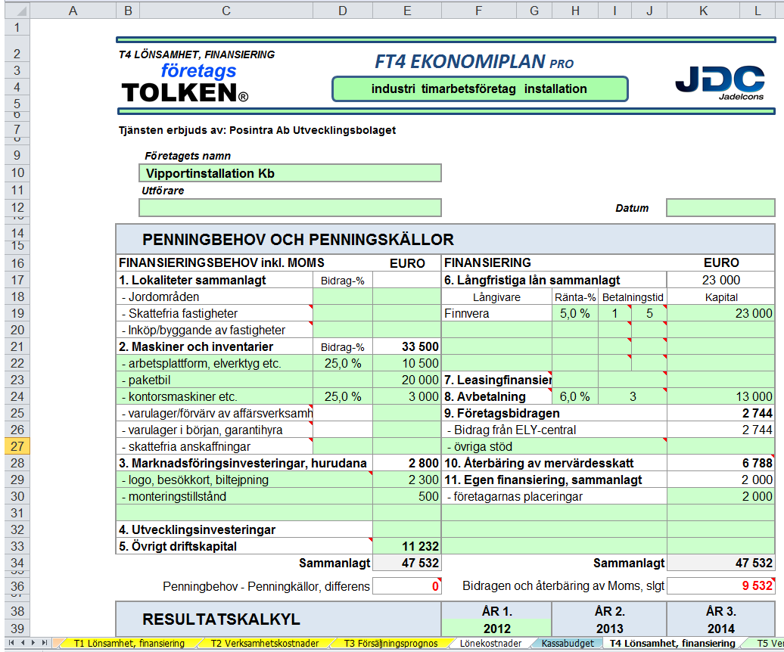Go to next sheet tab arrow

33,642
